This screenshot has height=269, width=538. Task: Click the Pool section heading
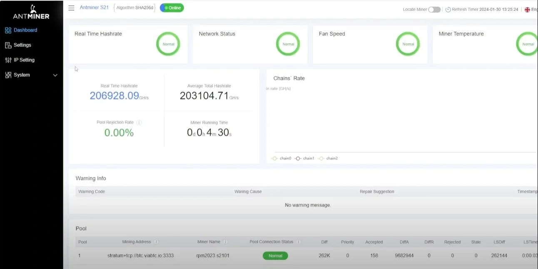click(x=81, y=229)
